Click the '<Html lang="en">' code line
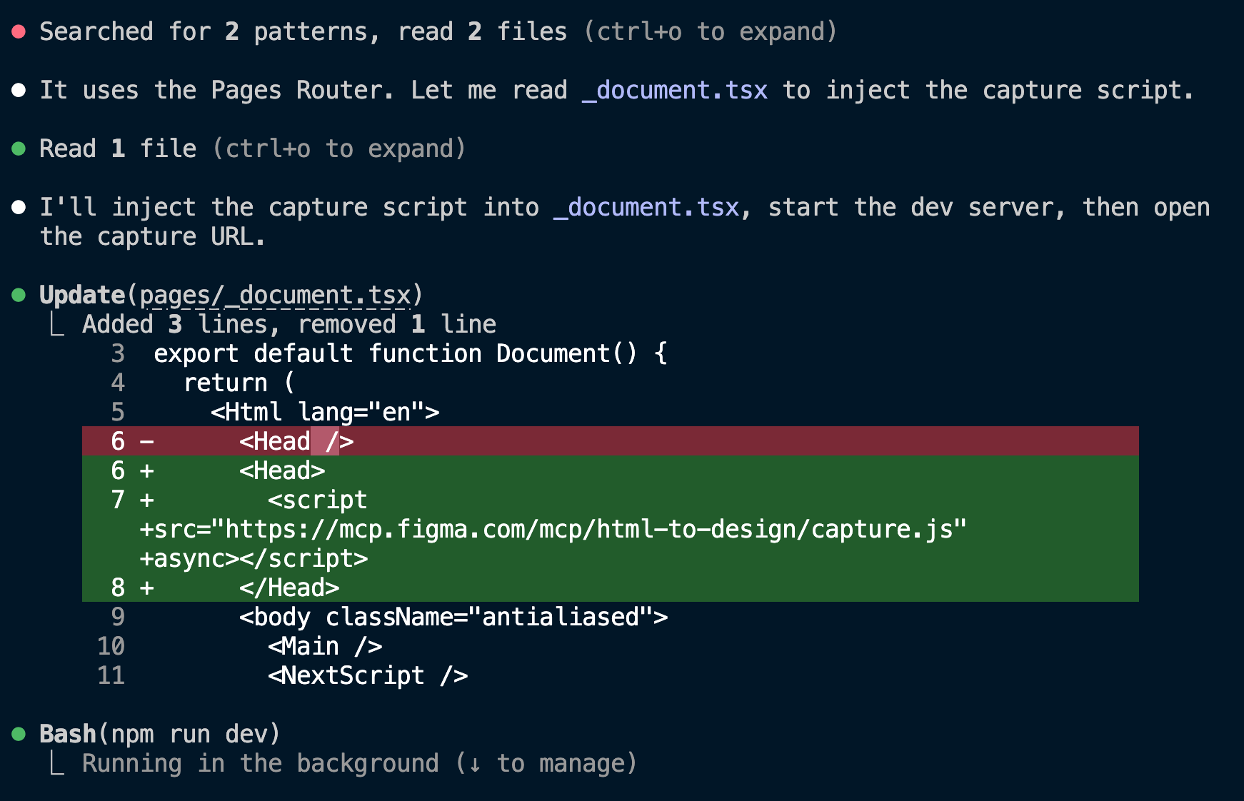This screenshot has height=801, width=1244. point(325,413)
